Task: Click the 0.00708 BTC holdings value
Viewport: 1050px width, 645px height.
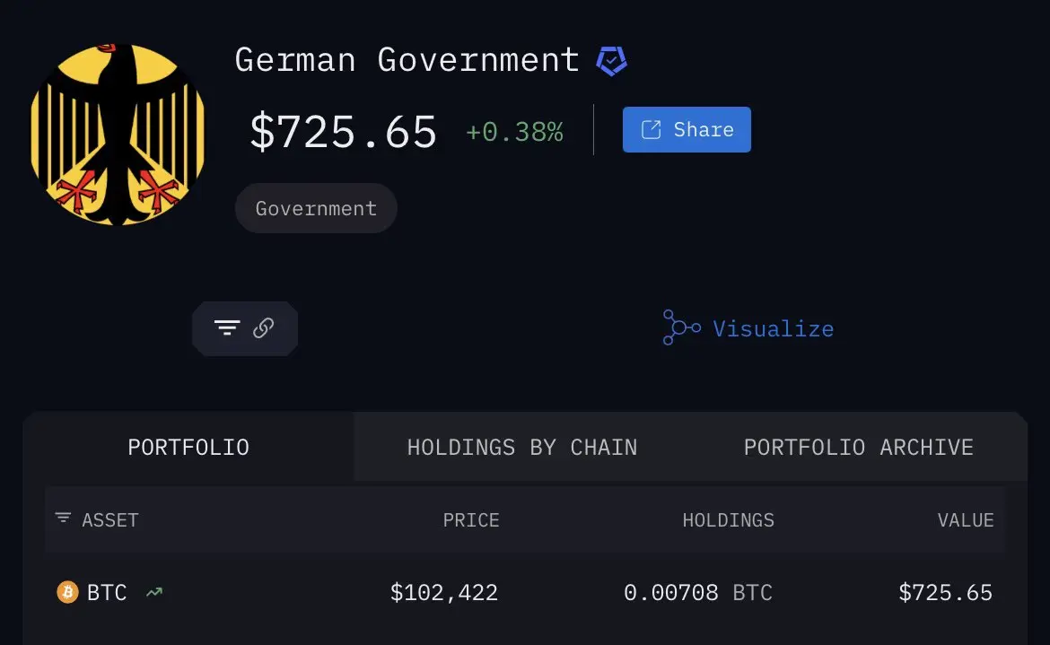Action: [x=697, y=593]
